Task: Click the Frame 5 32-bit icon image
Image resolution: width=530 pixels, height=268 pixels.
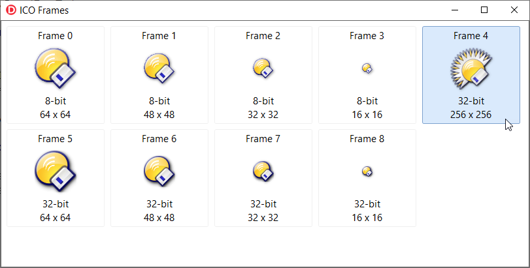Action: (x=55, y=171)
